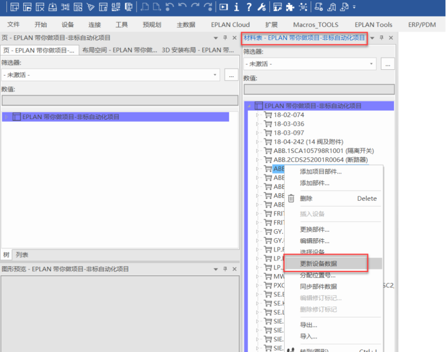Viewport: 446px width, 352px height.
Task: Click the alignment bars toolbar icon
Action: [x=65, y=7]
